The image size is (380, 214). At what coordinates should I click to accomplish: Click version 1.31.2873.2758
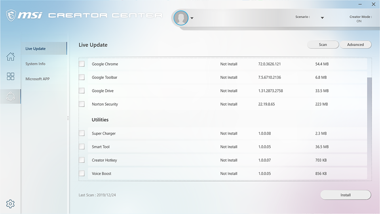point(270,91)
